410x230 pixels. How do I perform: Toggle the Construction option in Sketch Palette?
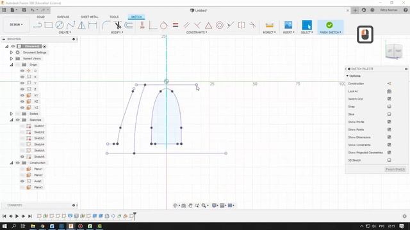point(389,84)
